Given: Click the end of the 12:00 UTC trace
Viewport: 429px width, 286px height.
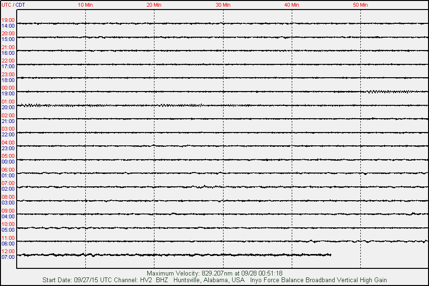Looking at the screenshot, I should click(x=330, y=255).
